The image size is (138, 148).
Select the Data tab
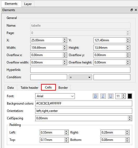point(11,88)
